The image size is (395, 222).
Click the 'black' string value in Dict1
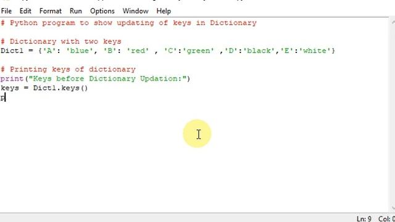(x=259, y=51)
